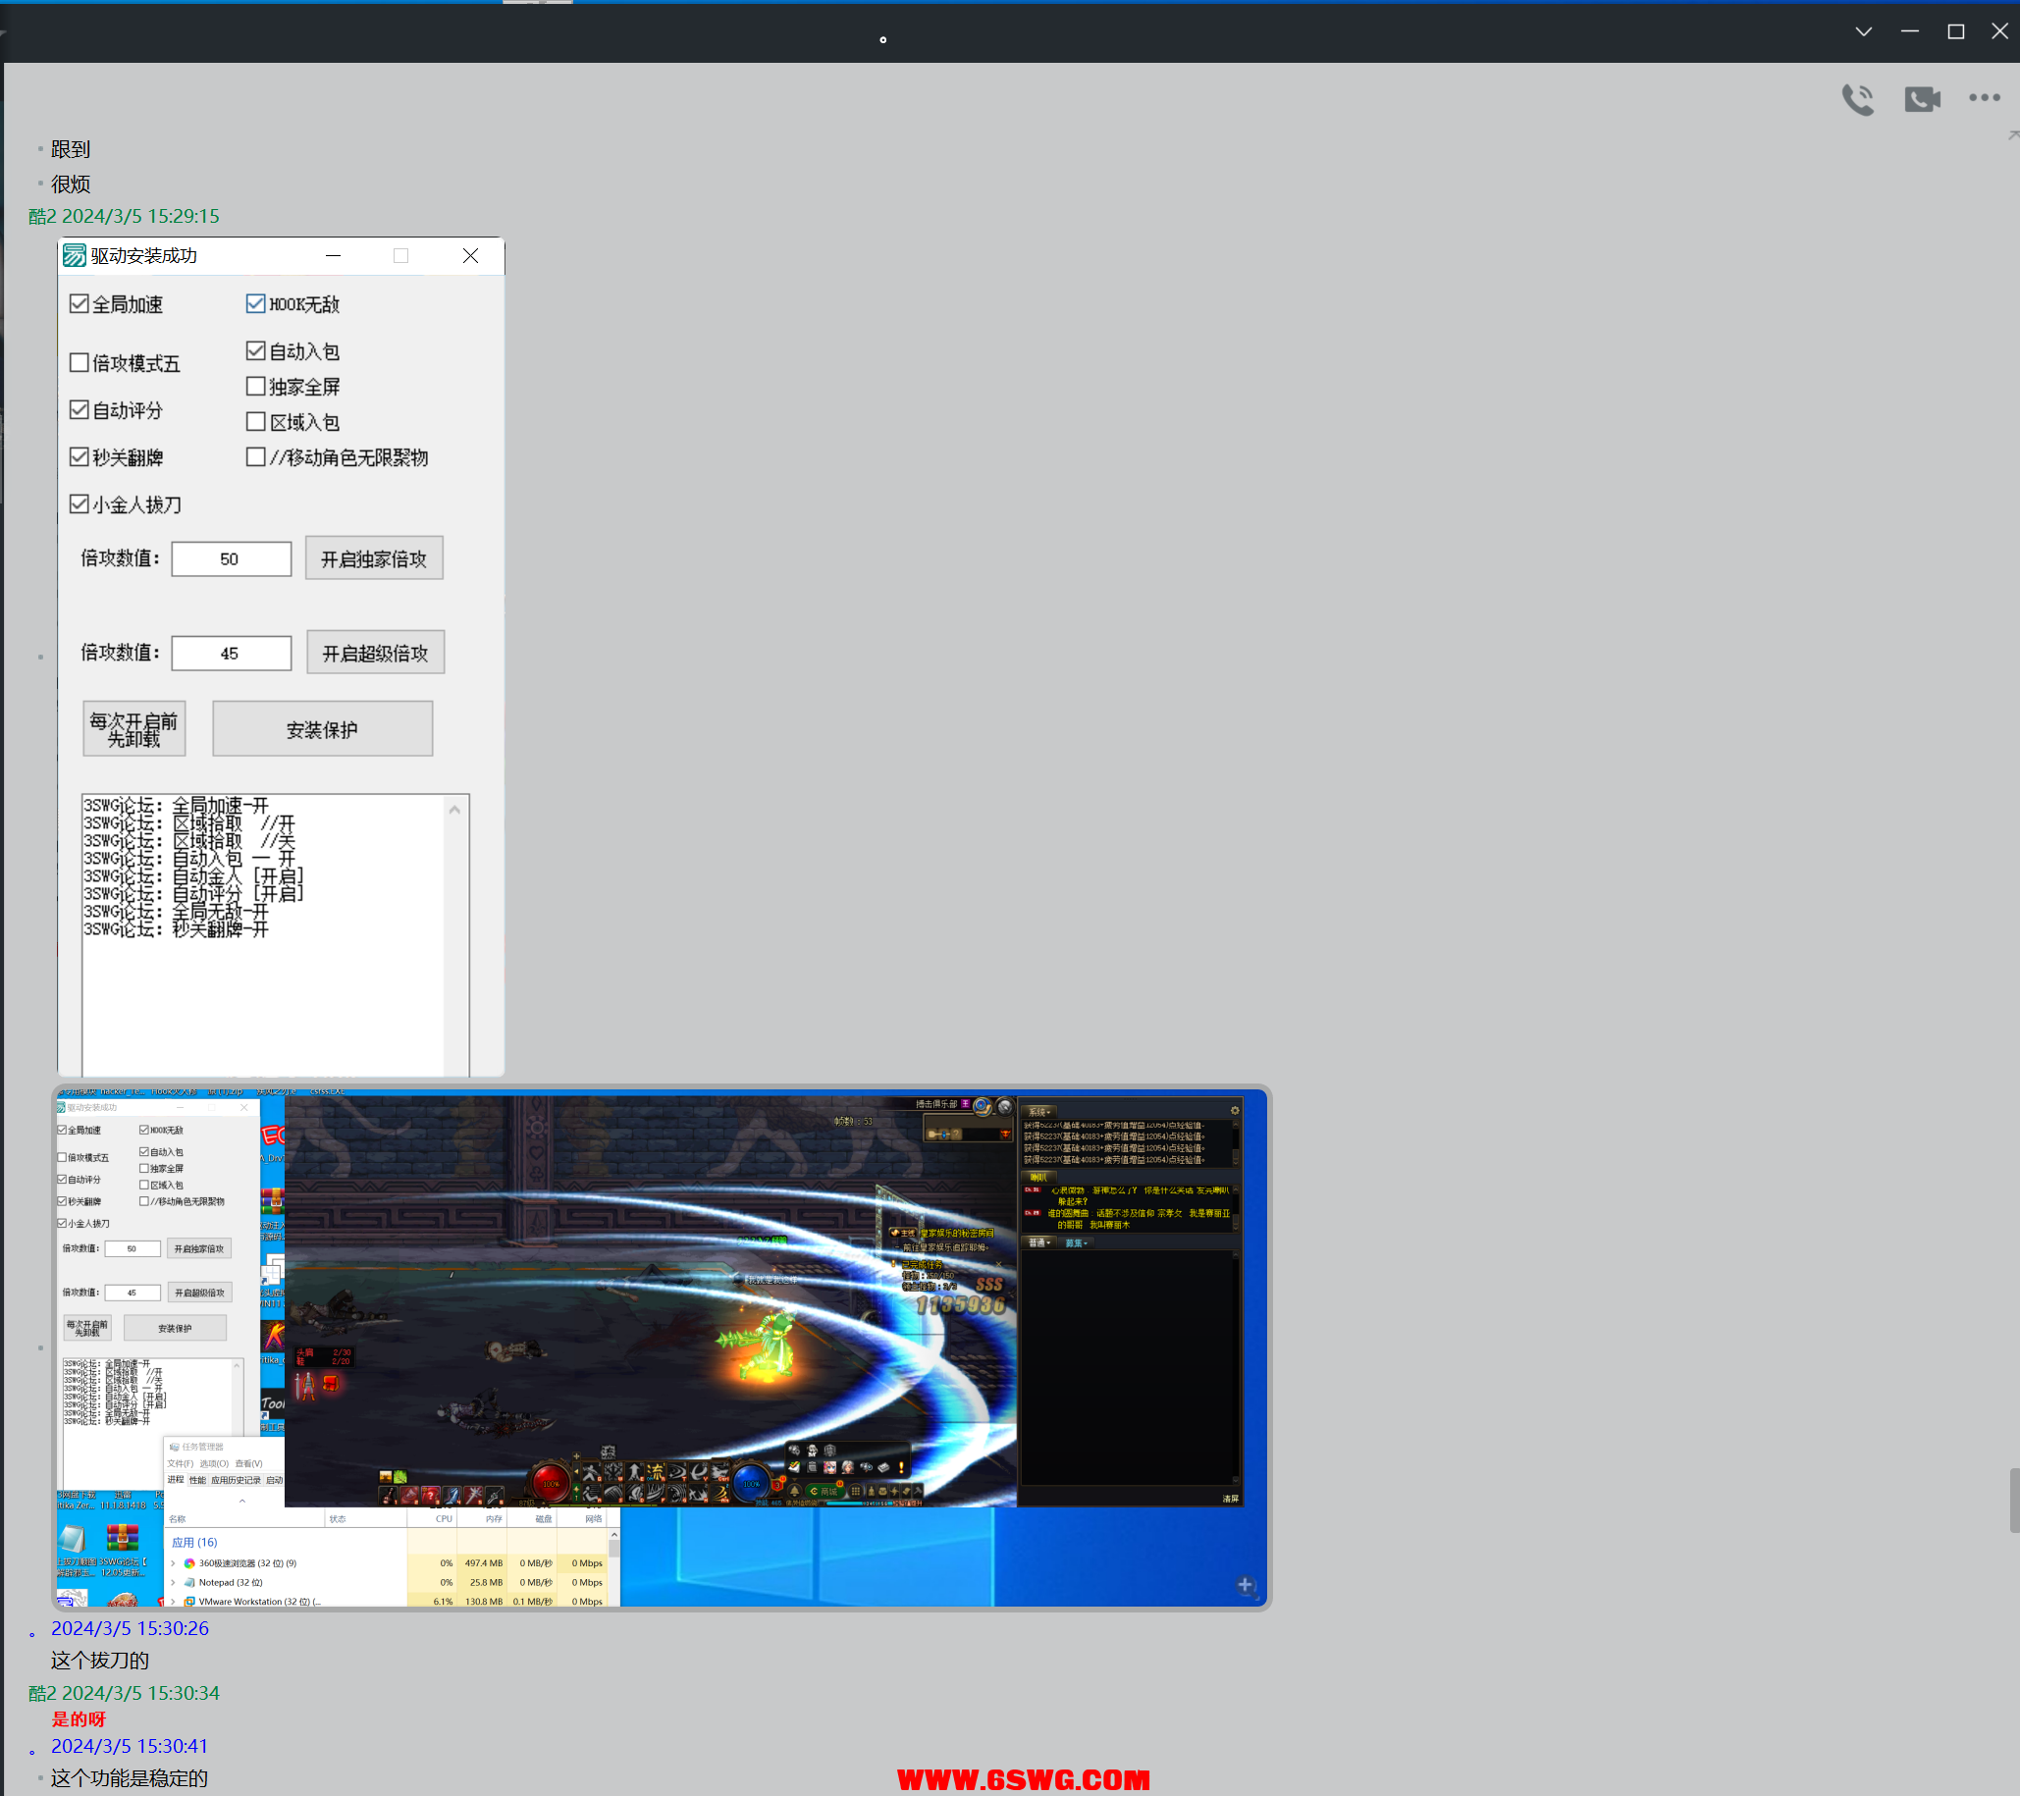This screenshot has height=1796, width=2020.
Task: Expand the 360极速浏览器 process row
Action: pos(174,1563)
